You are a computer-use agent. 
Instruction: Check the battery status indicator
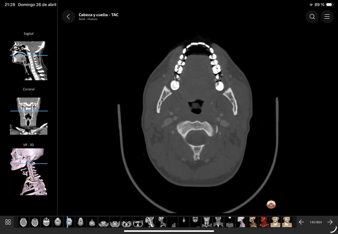point(330,5)
